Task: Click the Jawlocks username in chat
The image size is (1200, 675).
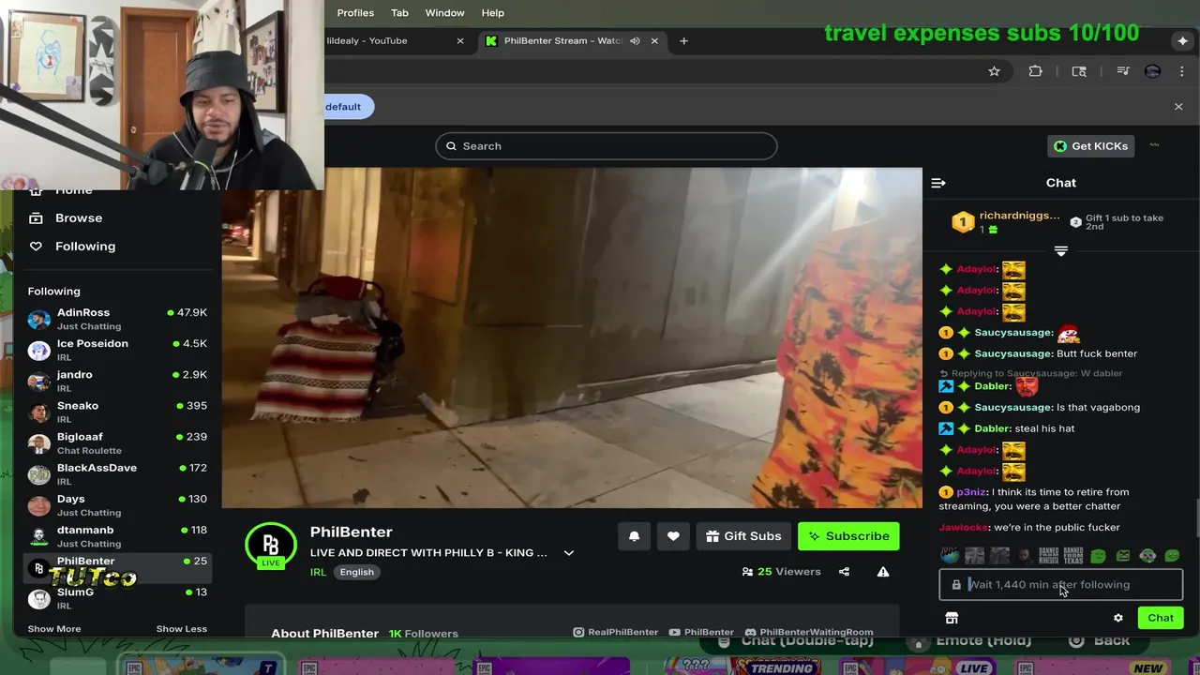Action: click(x=963, y=528)
